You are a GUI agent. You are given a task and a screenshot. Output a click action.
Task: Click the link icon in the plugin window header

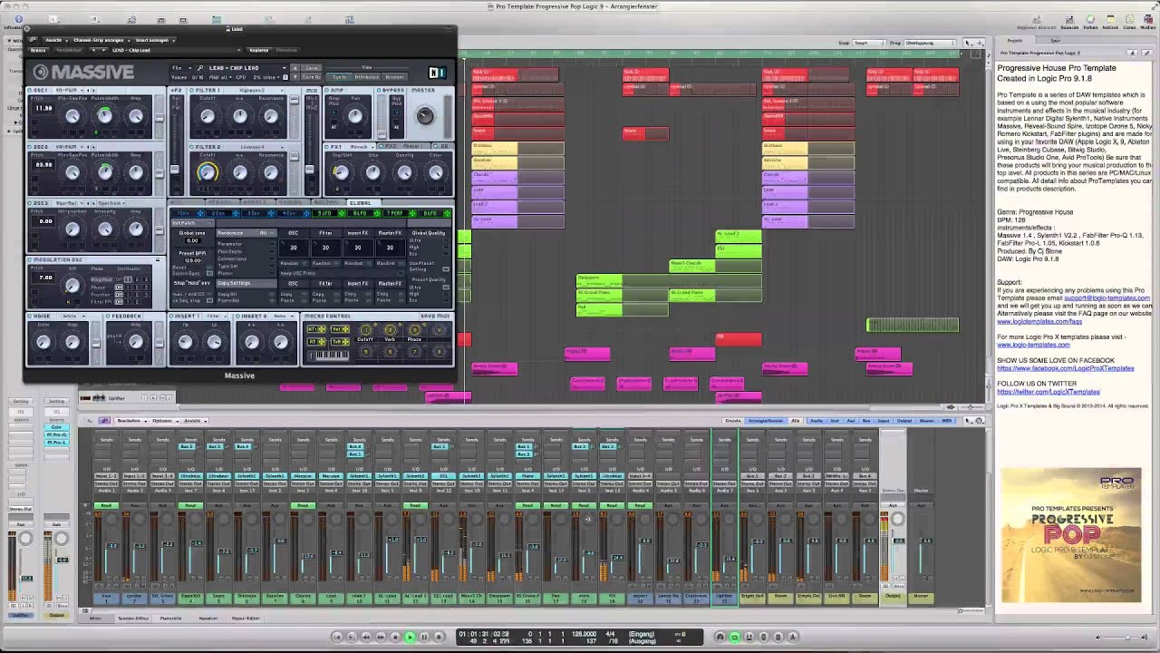34,40
